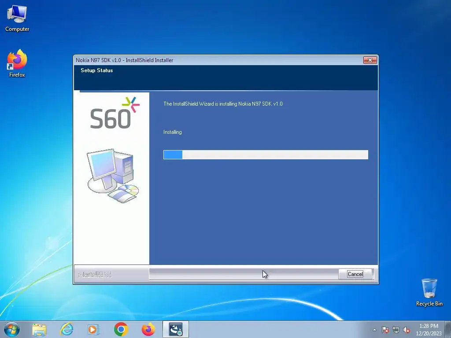The height and width of the screenshot is (338, 451).
Task: Launch Google Chrome from the taskbar
Action: 121,329
